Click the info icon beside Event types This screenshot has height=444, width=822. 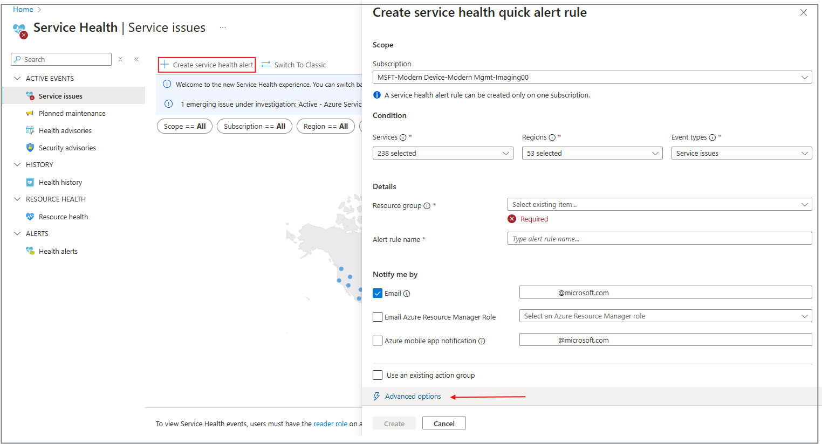pos(712,137)
